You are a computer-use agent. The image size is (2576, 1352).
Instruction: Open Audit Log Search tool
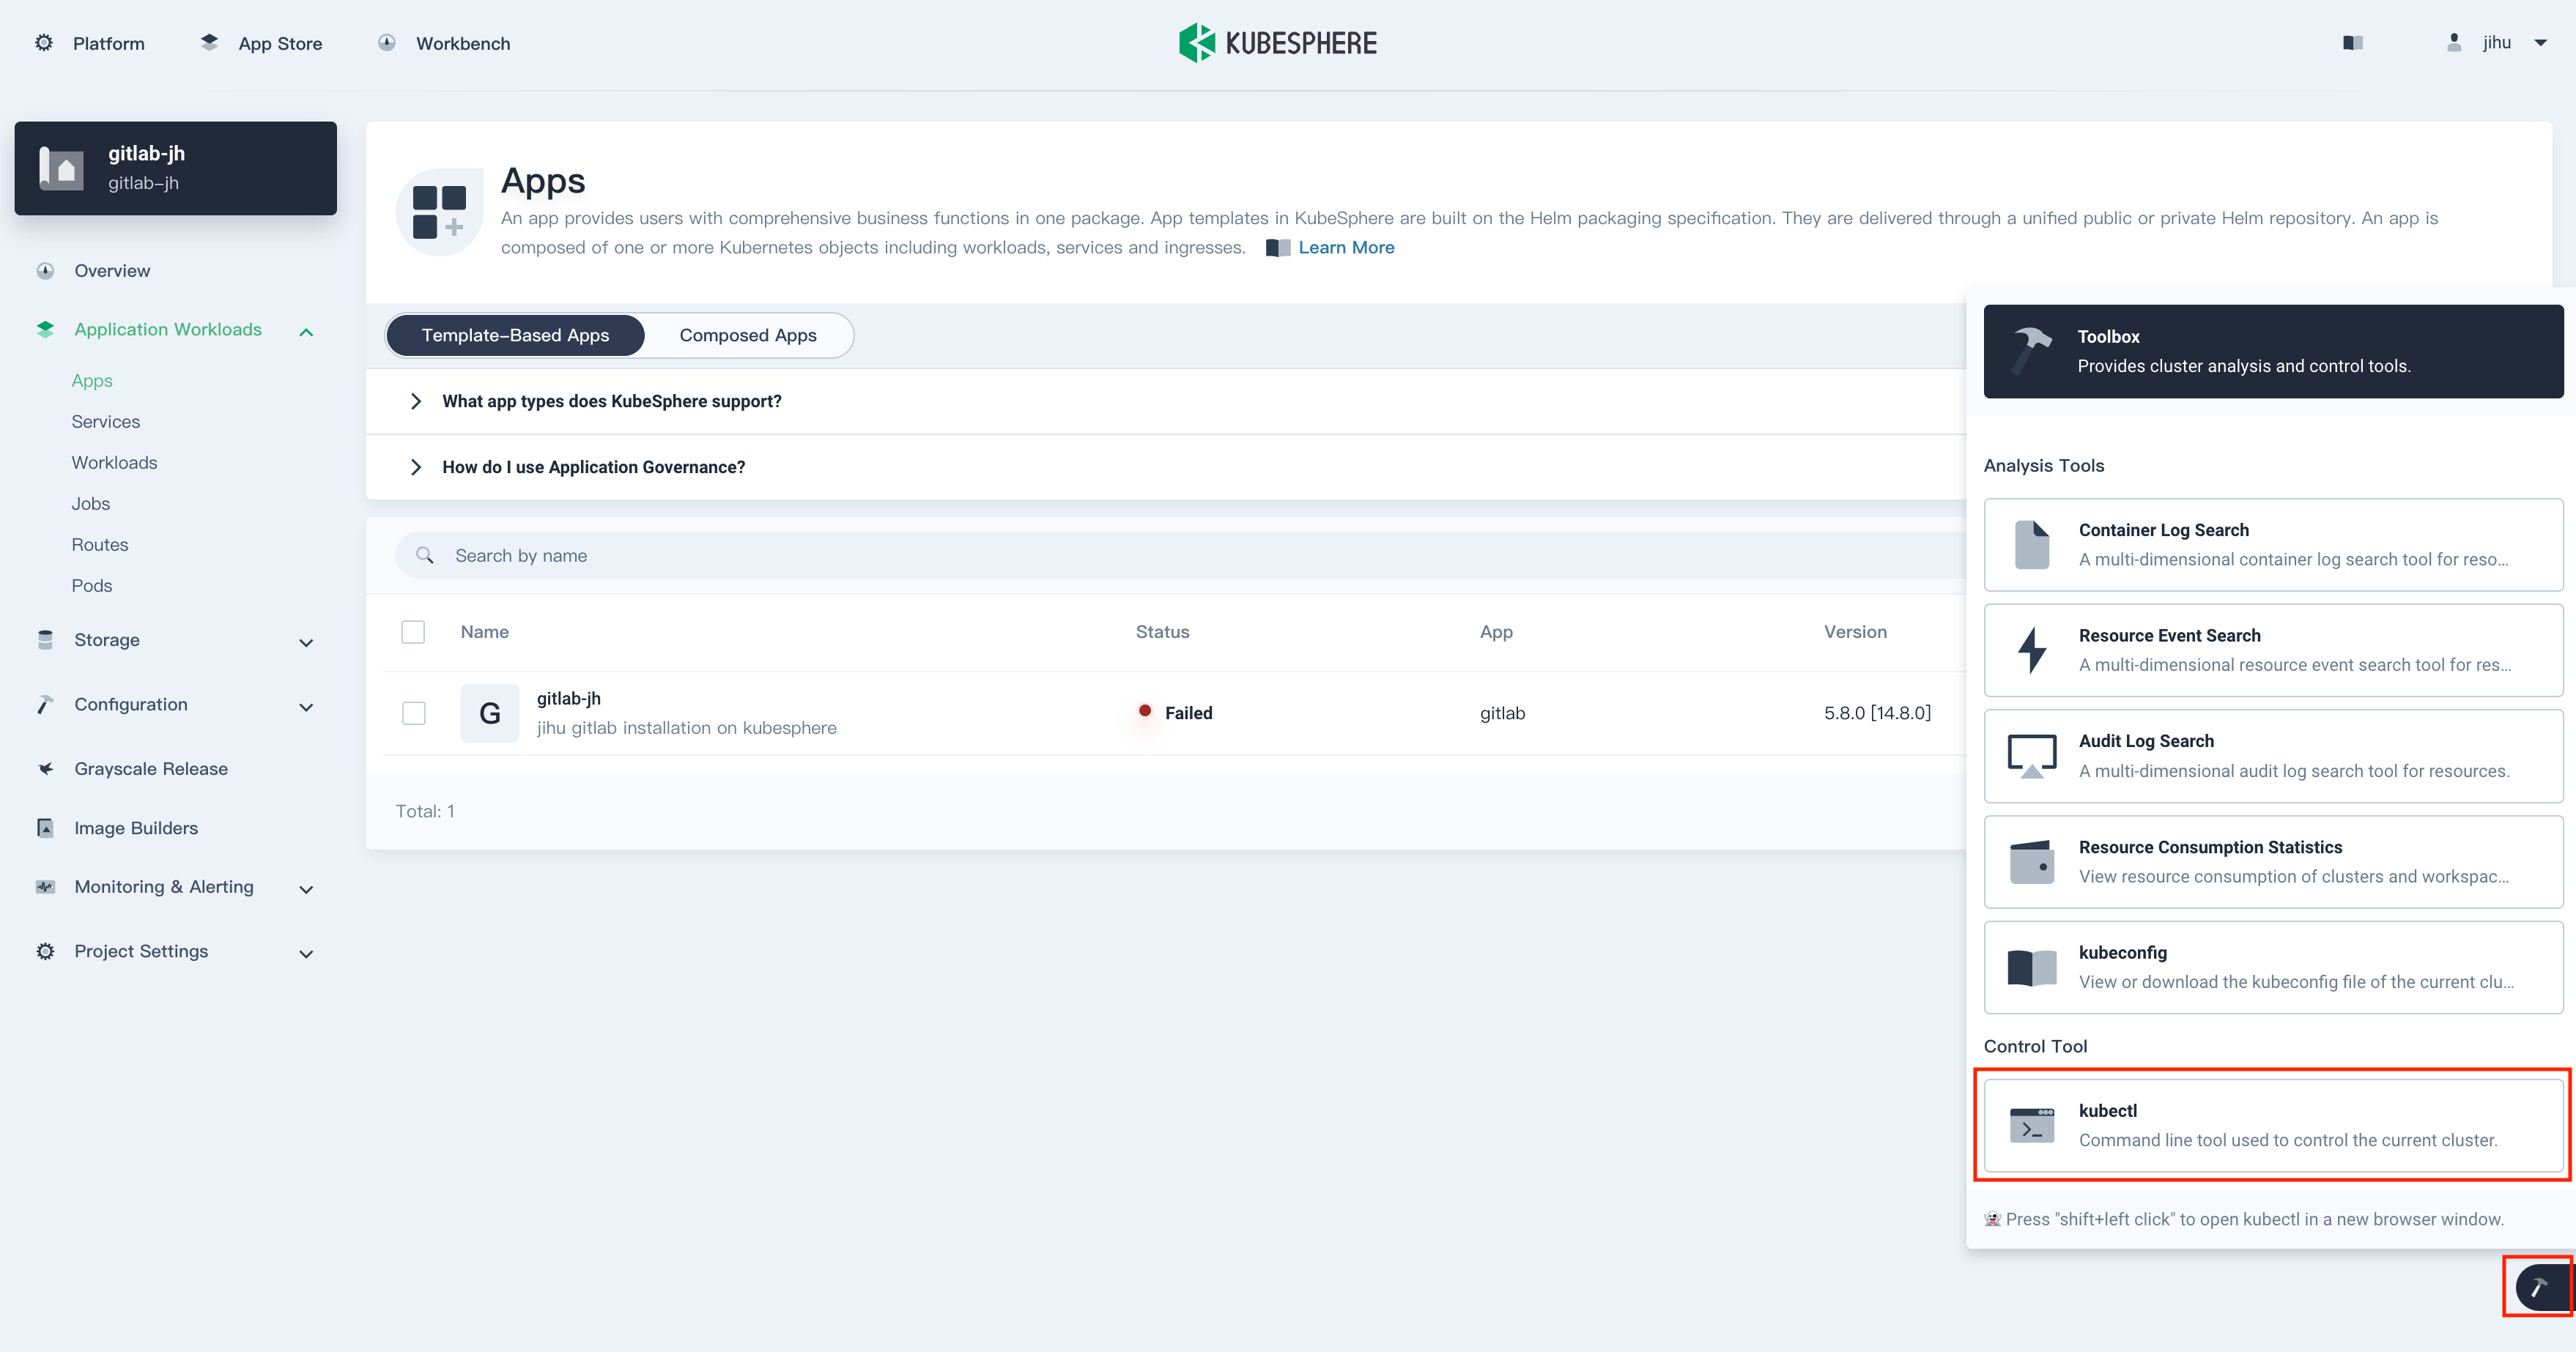point(2273,756)
